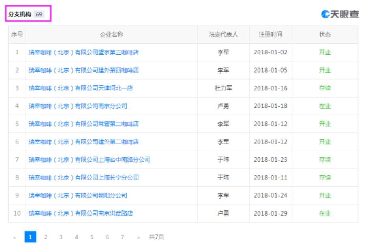Click the legal representative in the 望京第三咖啡店 row
Viewport: 371px width, 250px height.
[x=223, y=52]
